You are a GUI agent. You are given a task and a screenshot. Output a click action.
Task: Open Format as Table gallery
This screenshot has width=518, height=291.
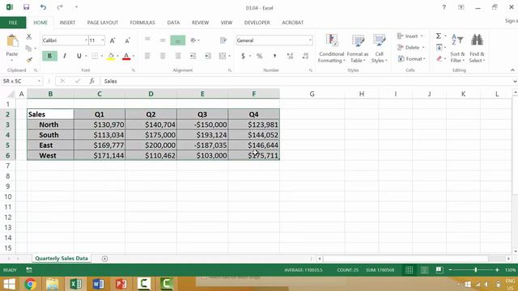click(x=358, y=48)
